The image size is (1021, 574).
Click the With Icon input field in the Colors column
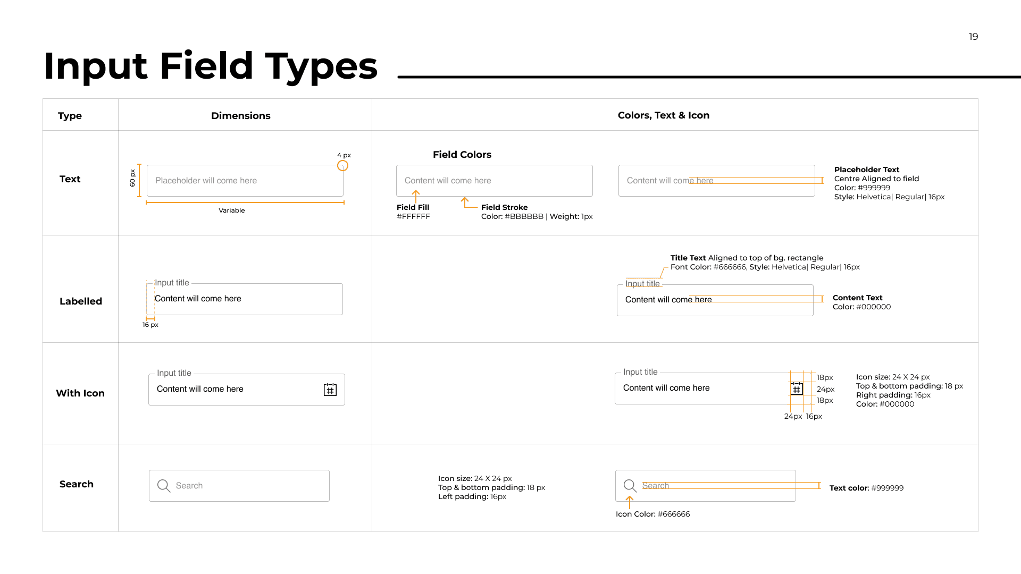713,389
